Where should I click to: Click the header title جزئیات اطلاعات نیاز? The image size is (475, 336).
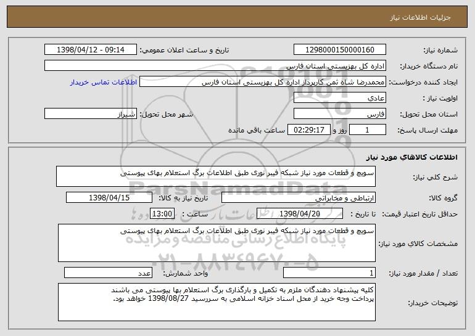(420, 17)
